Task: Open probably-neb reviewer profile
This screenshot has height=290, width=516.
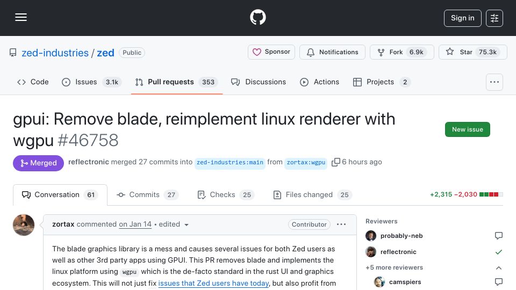Action: point(402,236)
